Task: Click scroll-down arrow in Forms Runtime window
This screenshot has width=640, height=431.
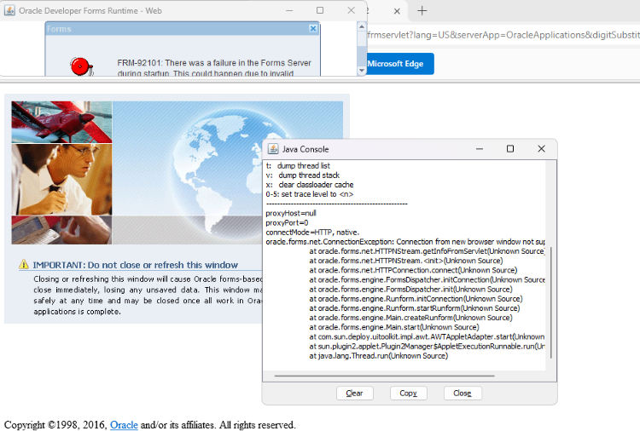Action: point(362,72)
